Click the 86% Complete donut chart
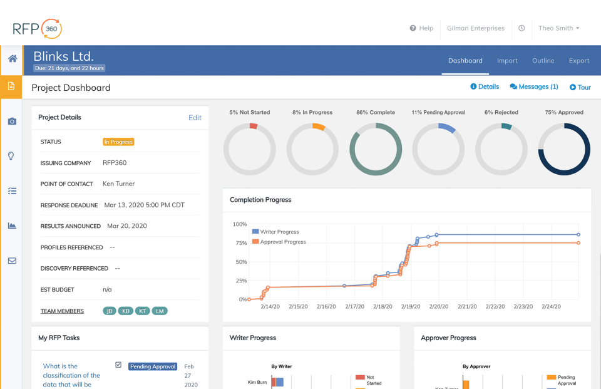Screen dimensions: 601x389 [x=376, y=149]
